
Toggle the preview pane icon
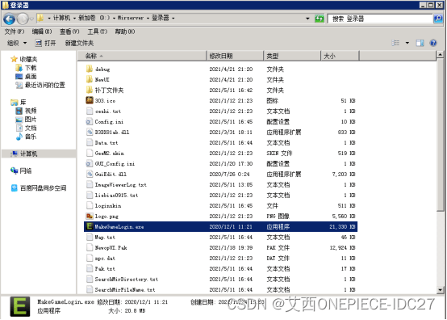point(420,43)
